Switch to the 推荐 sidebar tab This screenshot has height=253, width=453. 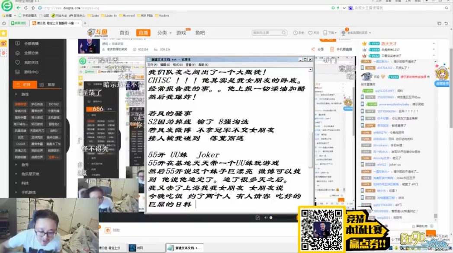coord(48,85)
